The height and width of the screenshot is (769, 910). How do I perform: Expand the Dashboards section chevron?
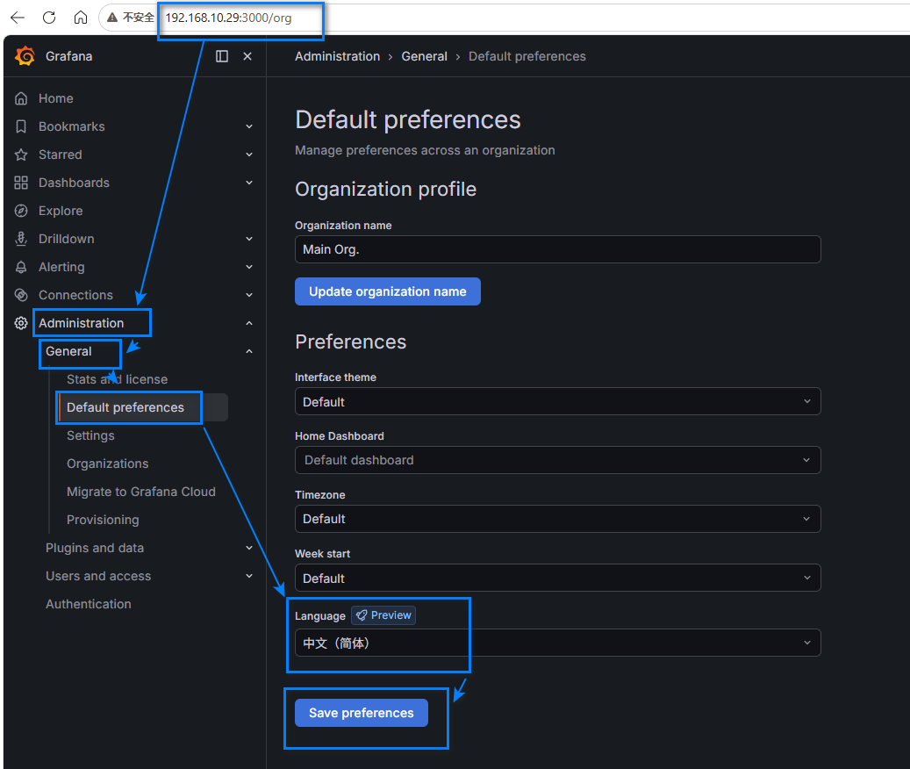249,183
